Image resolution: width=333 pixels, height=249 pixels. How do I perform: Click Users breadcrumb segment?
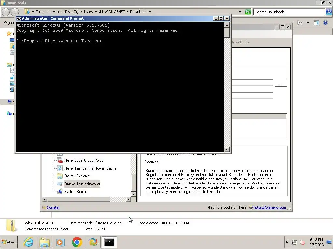click(88, 12)
